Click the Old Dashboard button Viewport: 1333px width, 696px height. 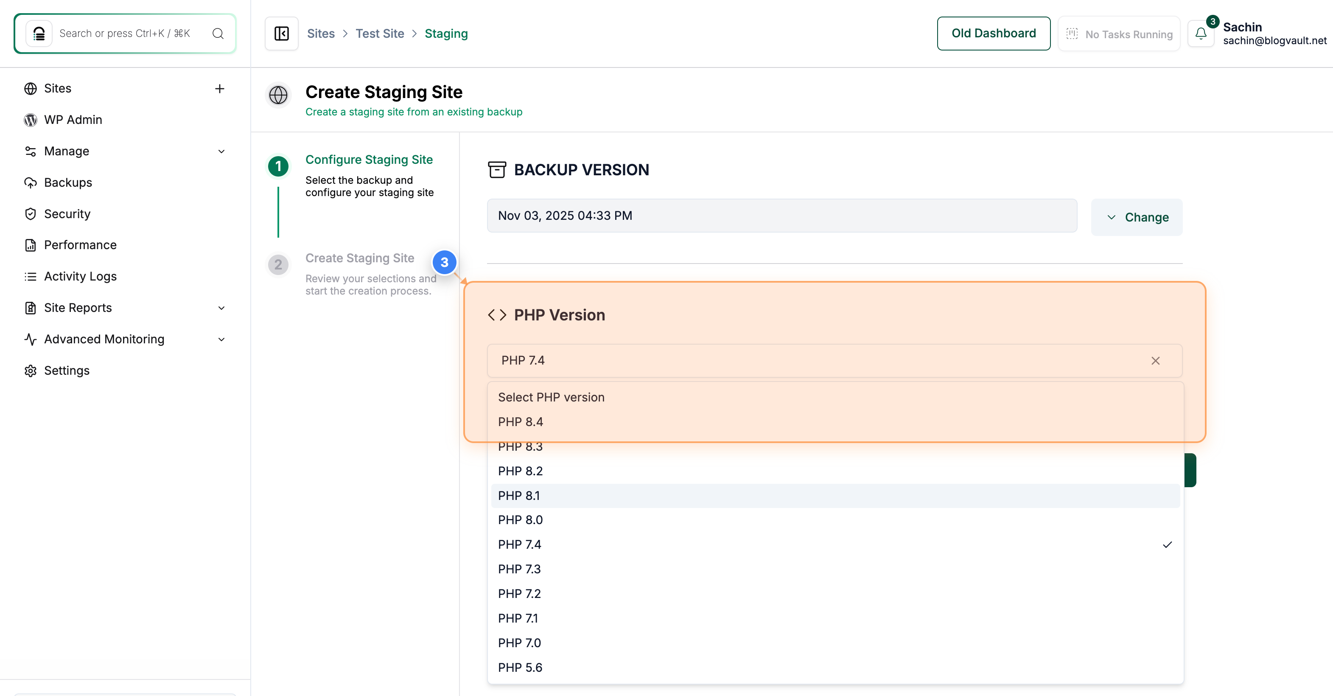click(993, 33)
